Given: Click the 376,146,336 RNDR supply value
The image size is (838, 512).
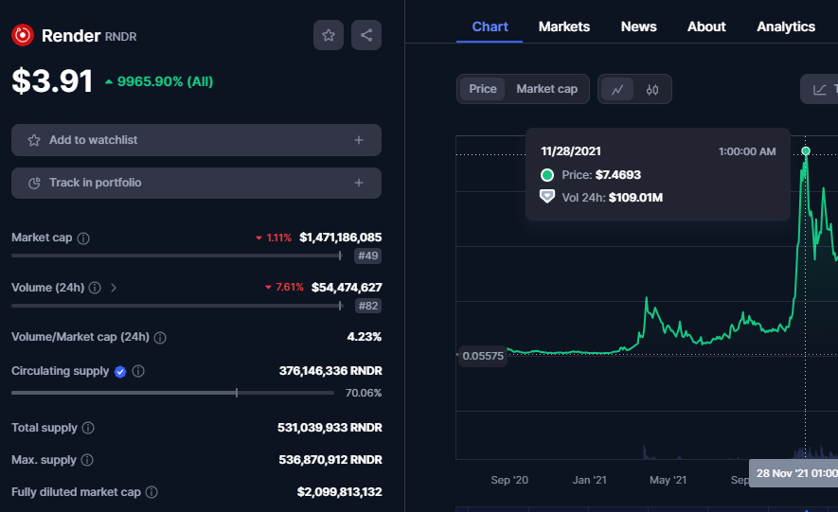Looking at the screenshot, I should (x=330, y=371).
